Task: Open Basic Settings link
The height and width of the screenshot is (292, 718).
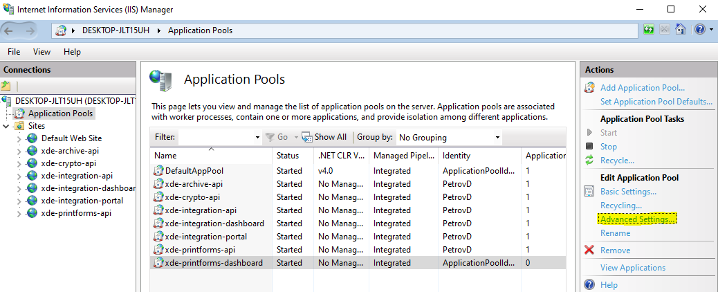Action: pyautogui.click(x=628, y=191)
